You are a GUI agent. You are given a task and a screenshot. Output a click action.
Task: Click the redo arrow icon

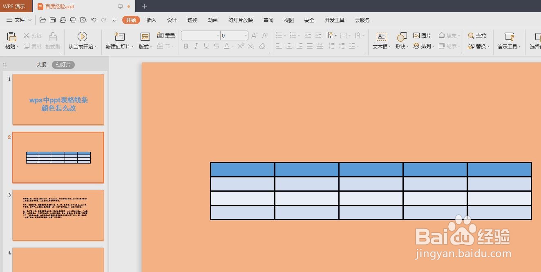pos(104,20)
